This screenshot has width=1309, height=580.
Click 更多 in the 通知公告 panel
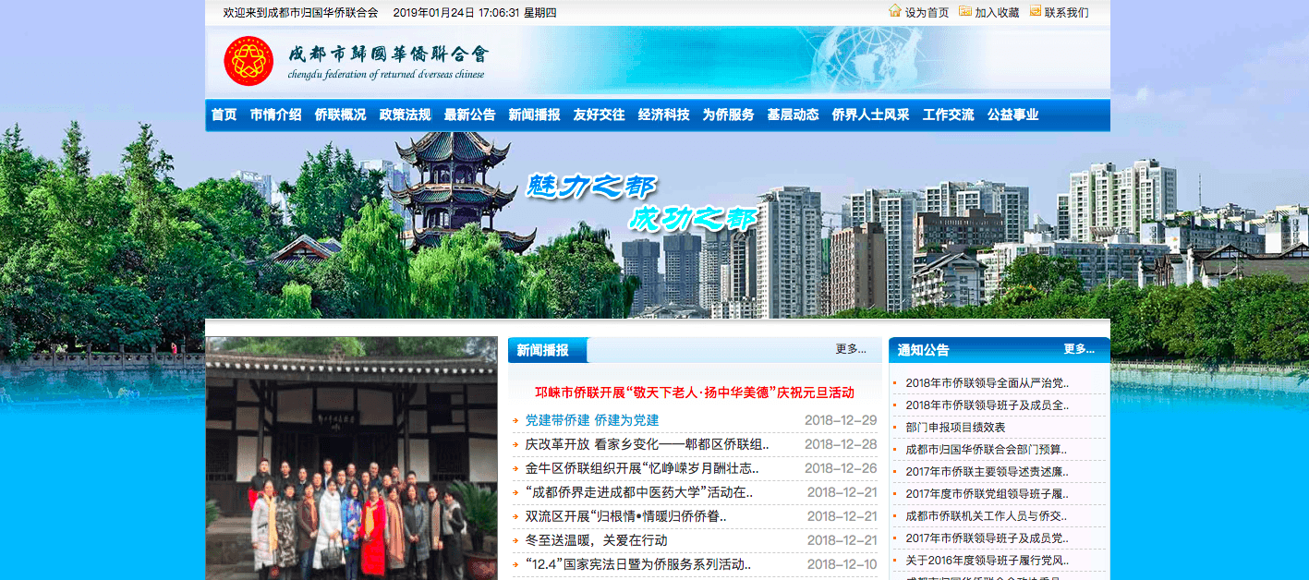(x=1078, y=349)
